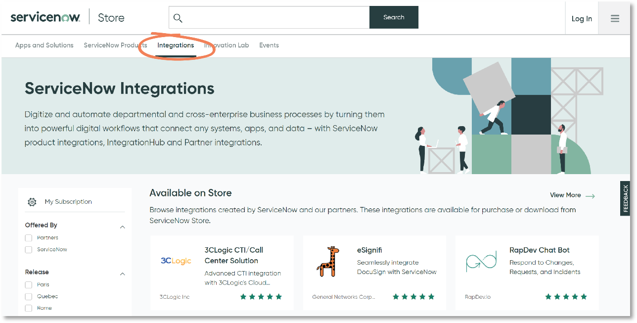The image size is (637, 323).
Task: Click 'Respond to Changes, Requests, and Incidents' text
Action: (x=545, y=267)
